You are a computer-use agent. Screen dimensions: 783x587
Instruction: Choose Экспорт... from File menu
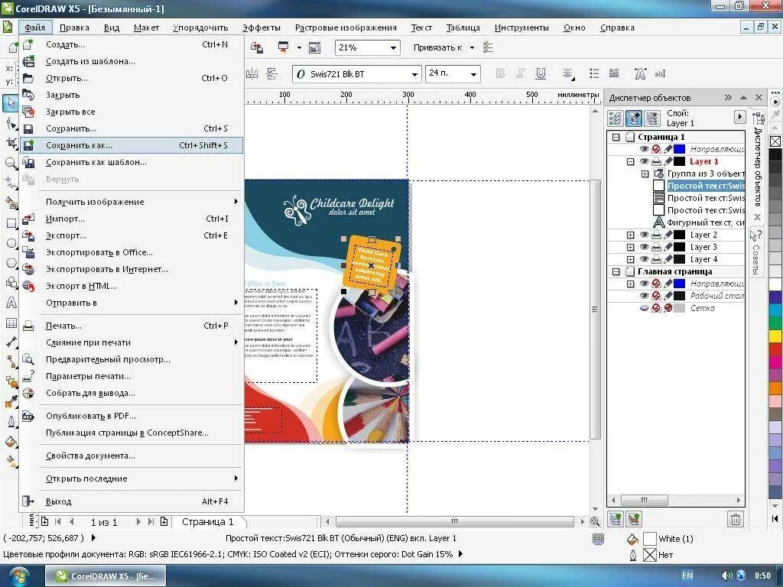pos(132,235)
